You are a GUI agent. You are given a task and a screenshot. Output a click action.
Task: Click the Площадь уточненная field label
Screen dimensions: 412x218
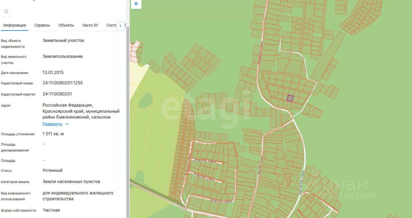(x=18, y=134)
